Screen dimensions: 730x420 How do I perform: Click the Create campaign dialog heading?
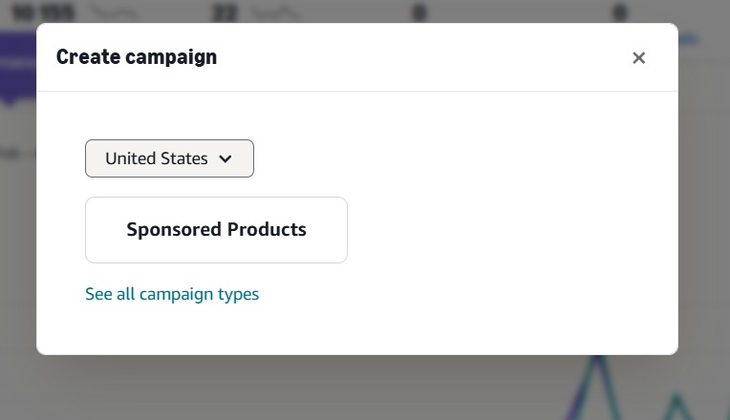[x=137, y=56]
